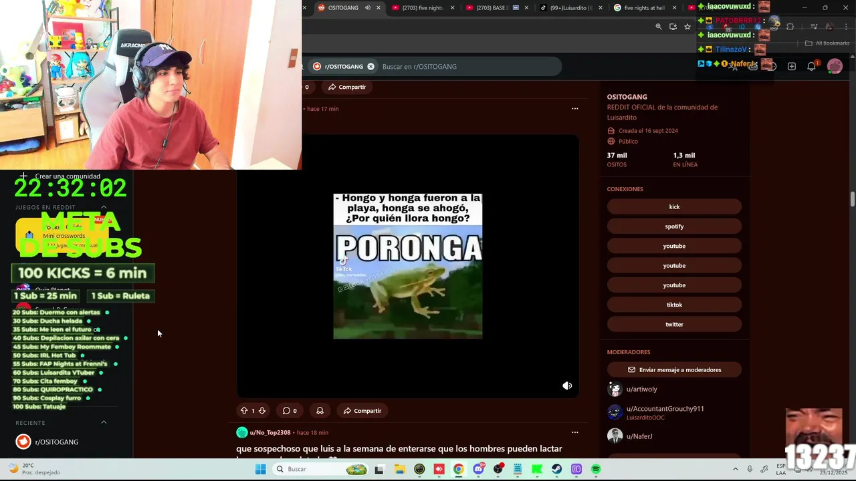Give an award to the frog meme post

click(x=320, y=411)
